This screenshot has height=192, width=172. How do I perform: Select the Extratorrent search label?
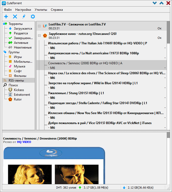tap(22, 95)
